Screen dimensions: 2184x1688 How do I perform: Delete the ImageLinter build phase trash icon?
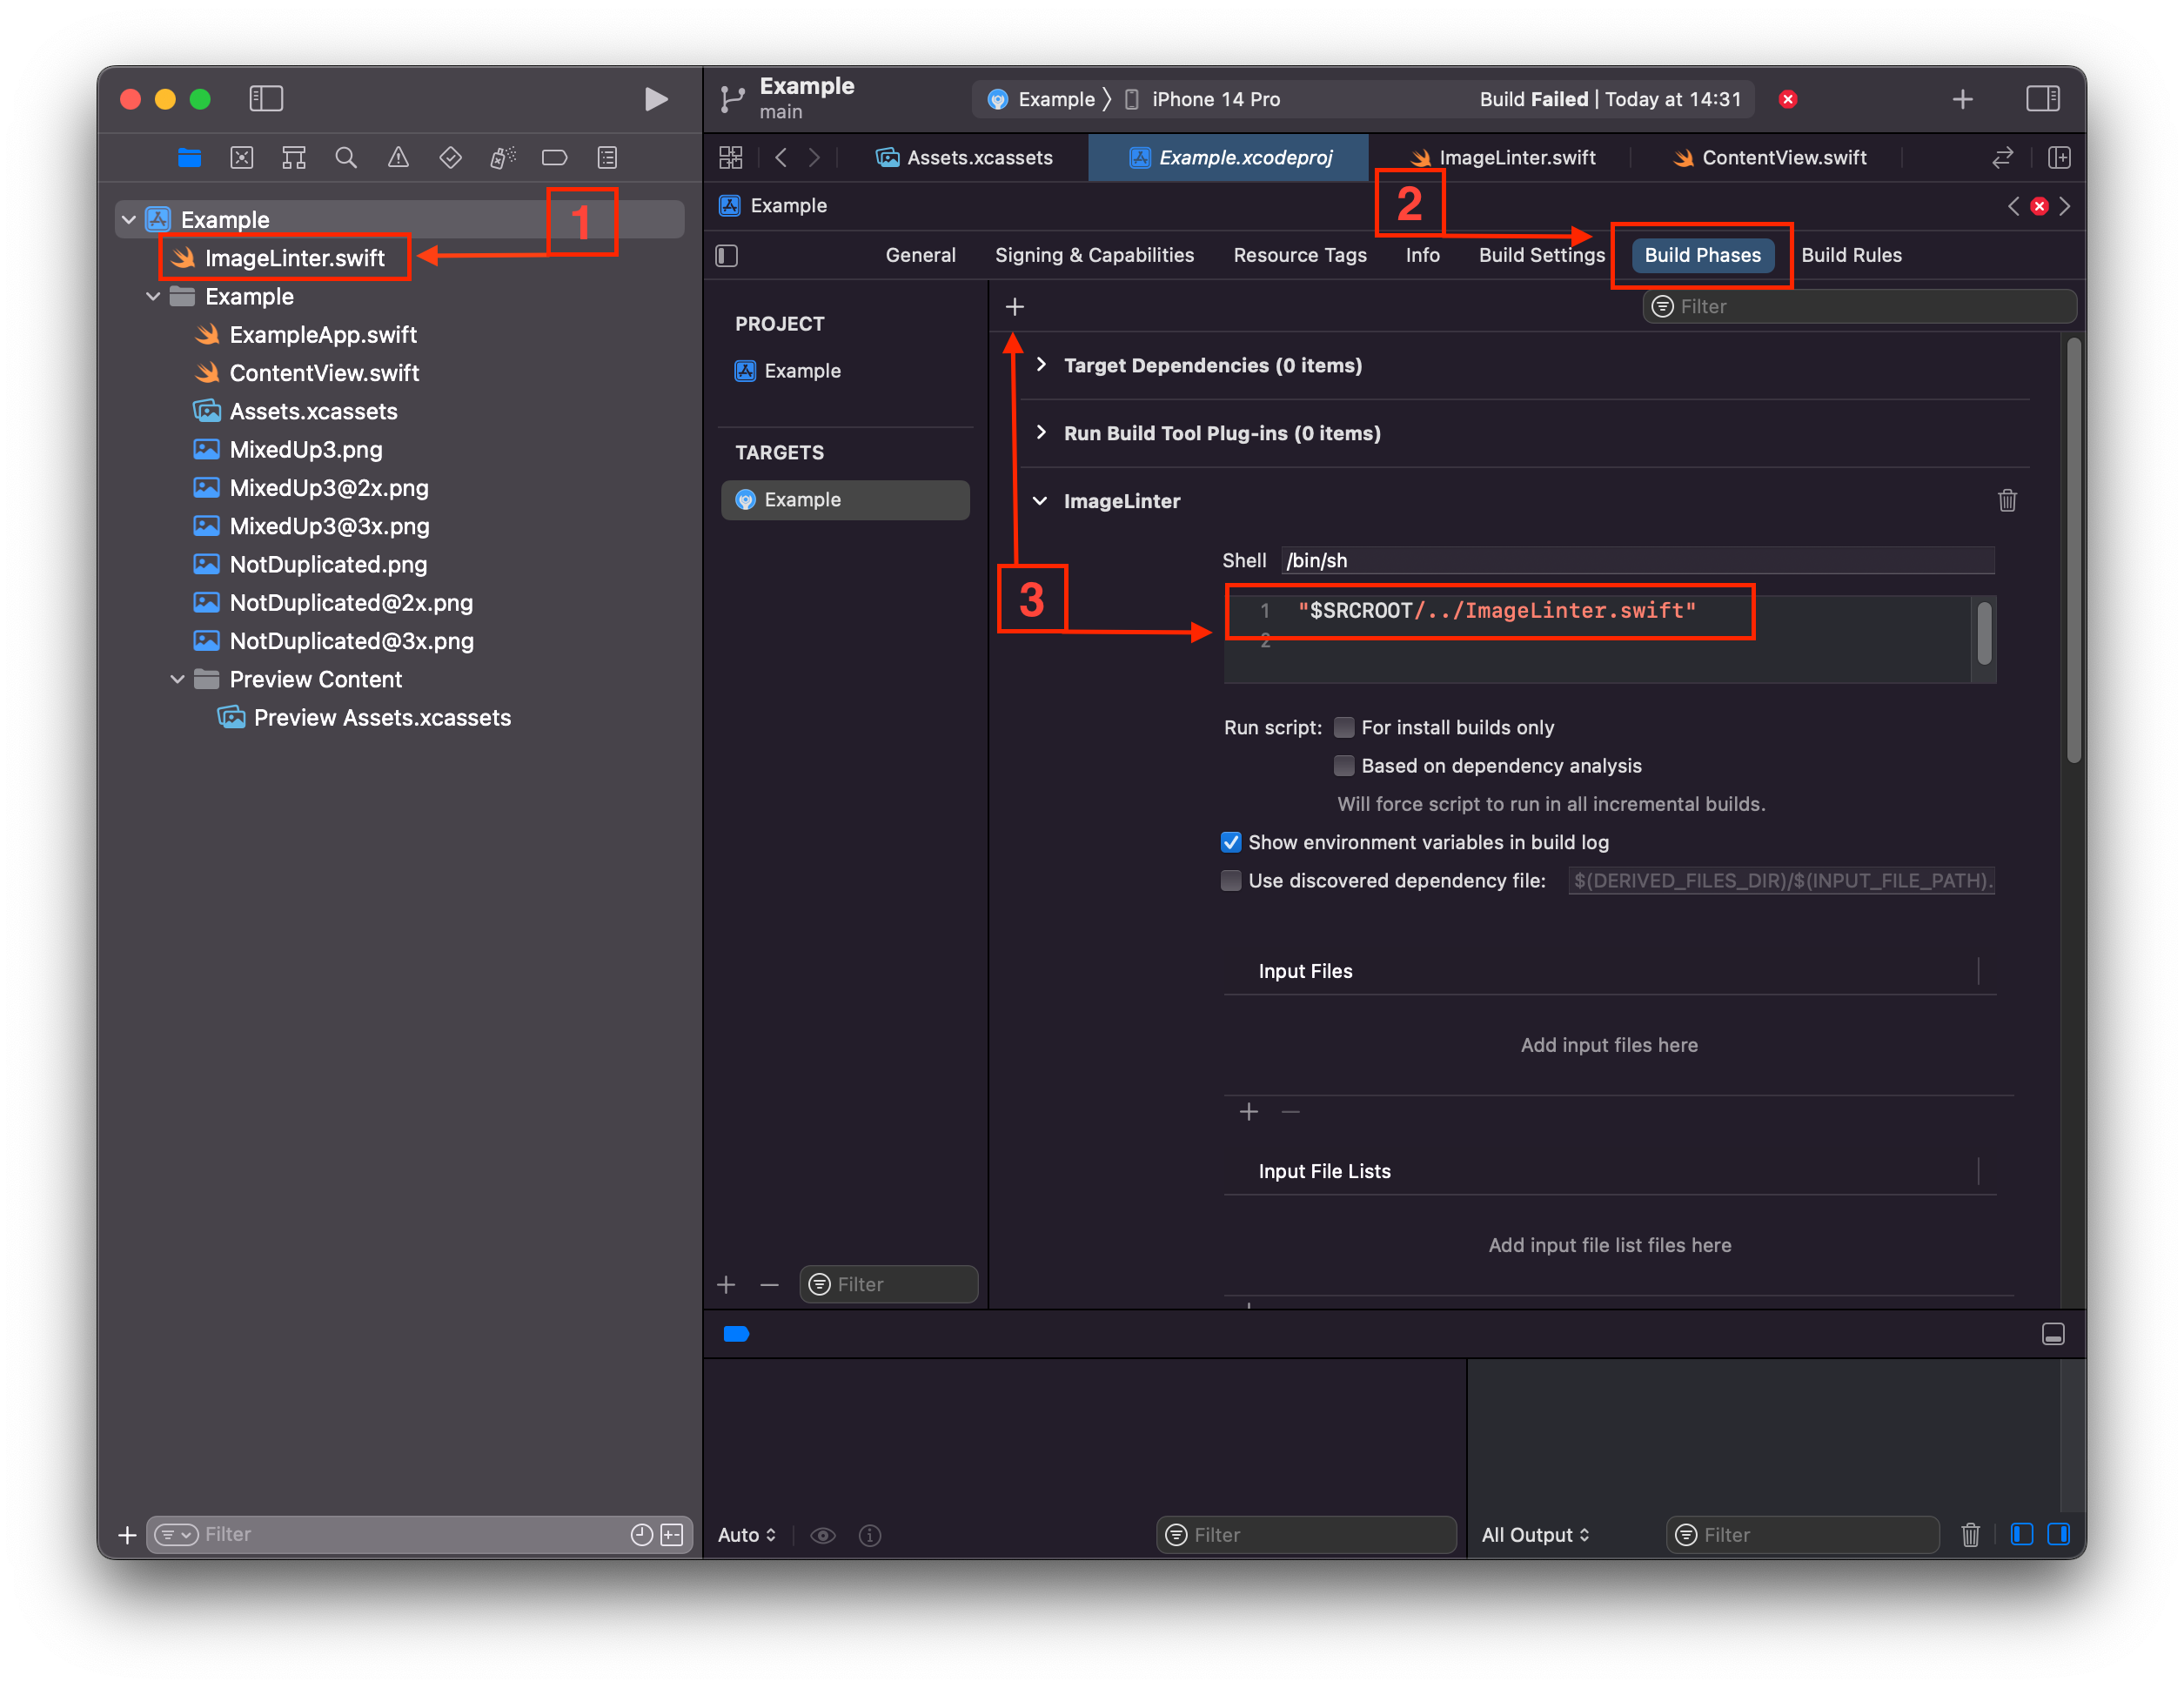[2007, 500]
